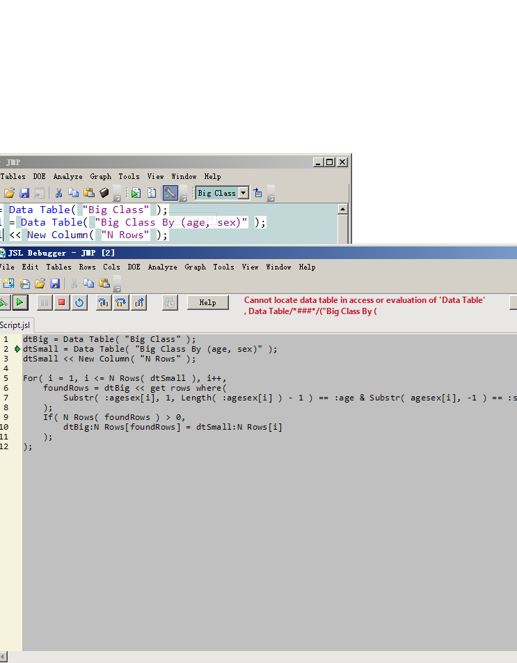
Task: Open the View menu in JSL Debugger
Action: pyautogui.click(x=250, y=267)
